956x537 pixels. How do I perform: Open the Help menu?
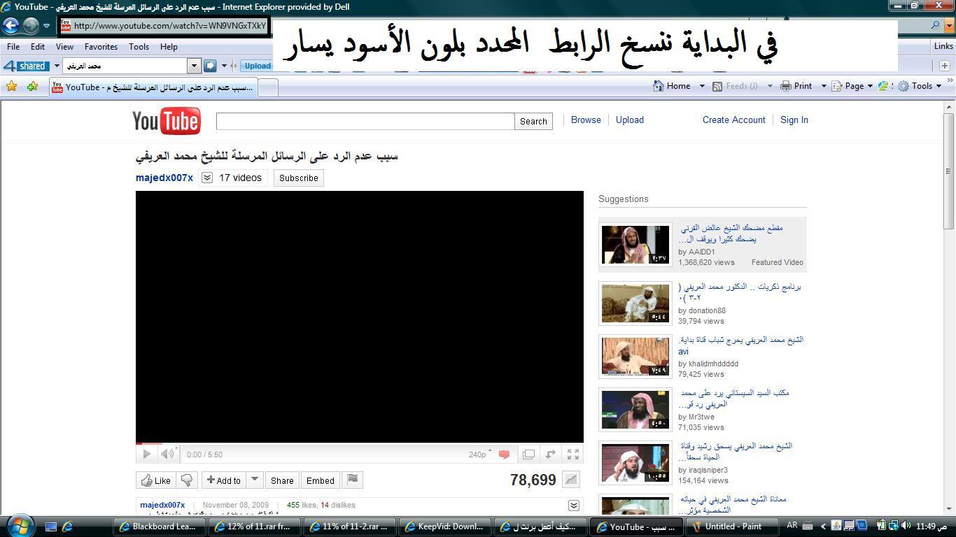[x=169, y=47]
